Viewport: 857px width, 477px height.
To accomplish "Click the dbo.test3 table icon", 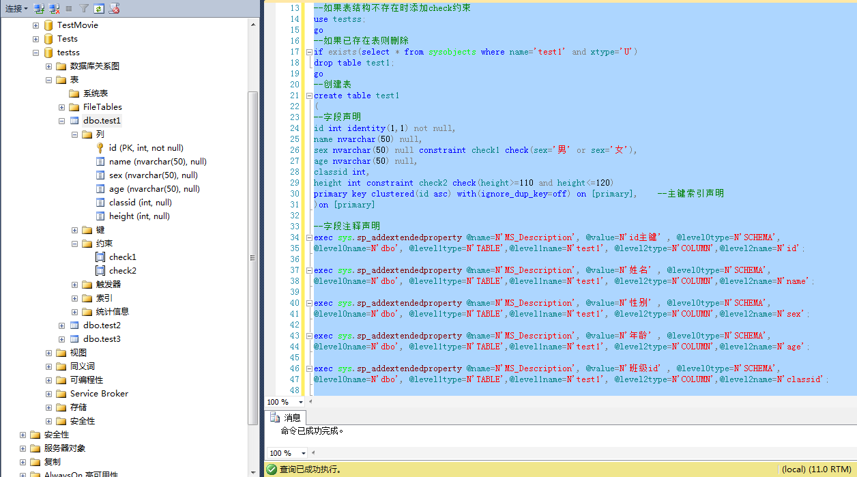I will pos(74,339).
